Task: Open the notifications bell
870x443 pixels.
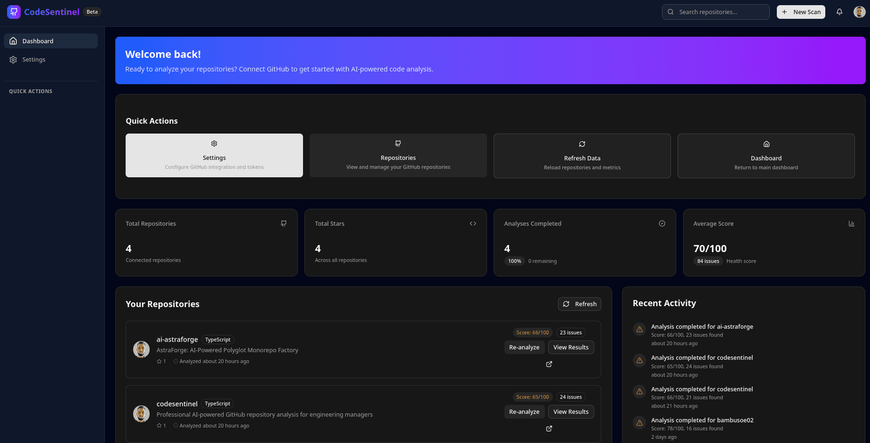Action: point(839,12)
